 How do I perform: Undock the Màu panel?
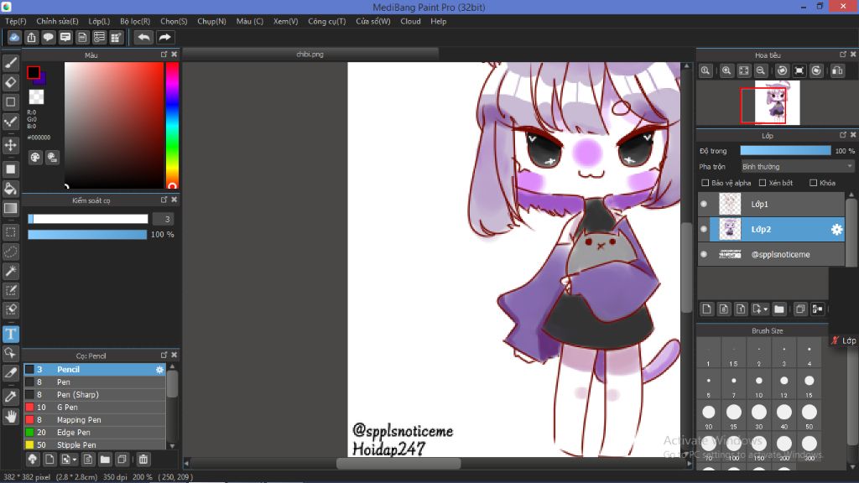point(164,55)
